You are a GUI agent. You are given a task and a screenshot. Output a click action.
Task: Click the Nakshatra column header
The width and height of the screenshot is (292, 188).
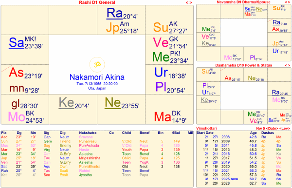click(88, 133)
